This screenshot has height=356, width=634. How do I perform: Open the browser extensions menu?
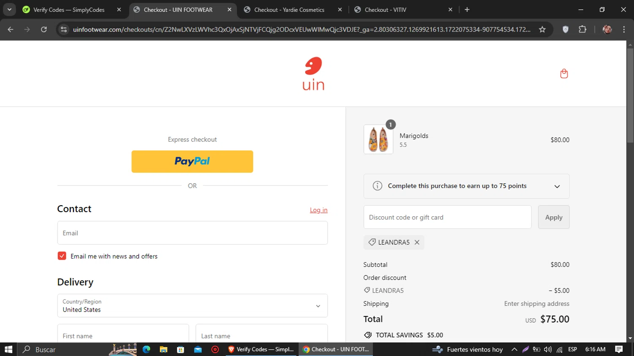point(582,29)
